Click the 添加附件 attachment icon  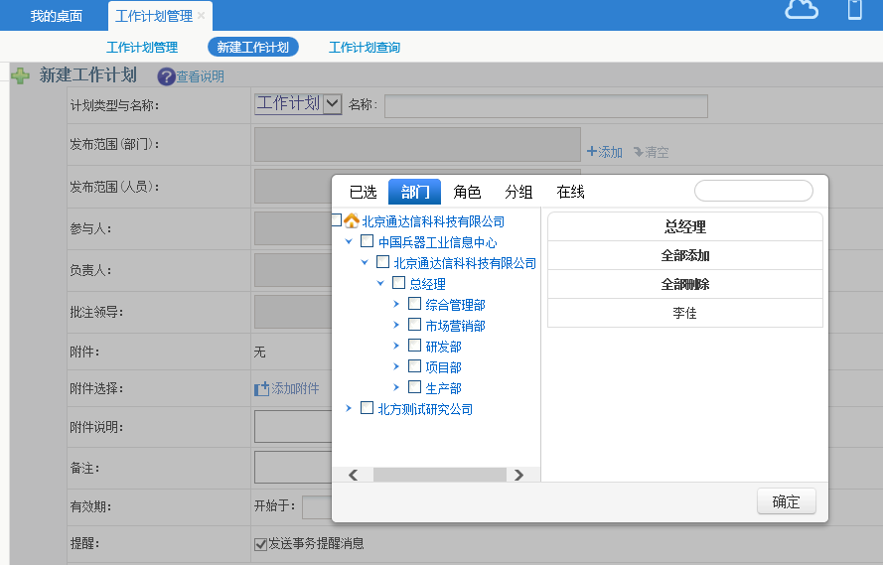(x=262, y=389)
